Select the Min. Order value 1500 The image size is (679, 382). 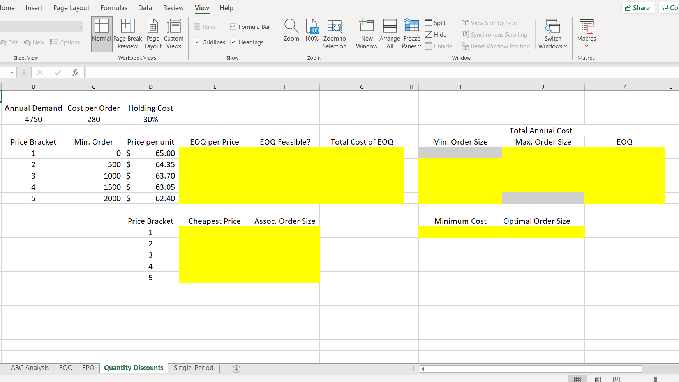[x=93, y=187]
